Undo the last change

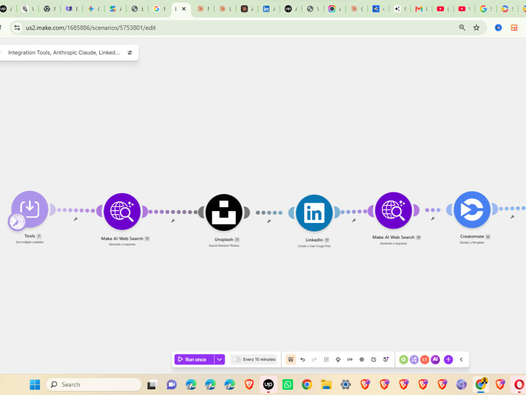pyautogui.click(x=302, y=359)
